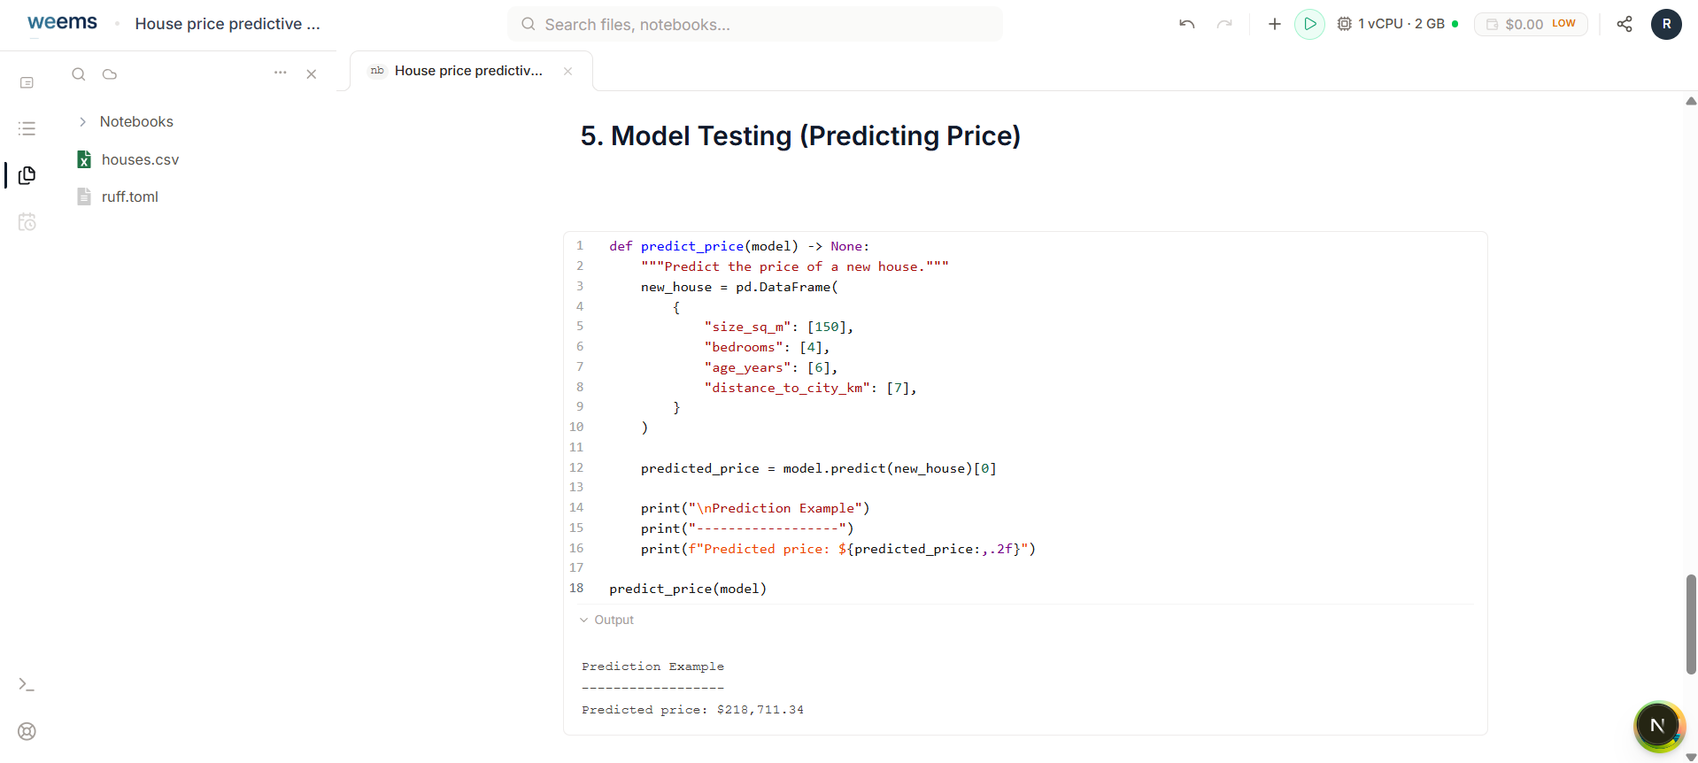Screen dimensions: 1698x763
Task: Click the weems logo
Action: pos(62,23)
